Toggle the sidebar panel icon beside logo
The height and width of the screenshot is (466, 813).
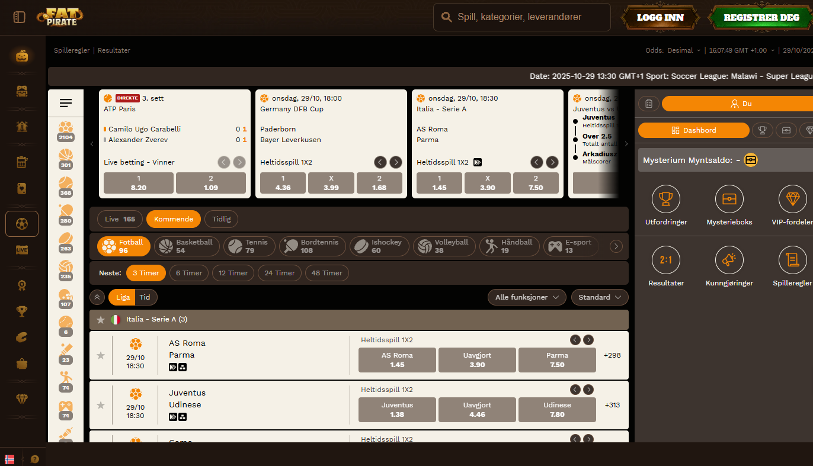[20, 18]
